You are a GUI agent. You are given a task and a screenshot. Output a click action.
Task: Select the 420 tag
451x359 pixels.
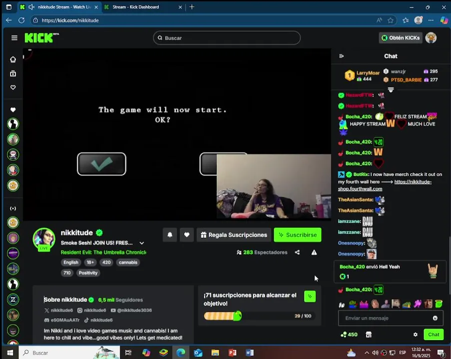[106, 262]
